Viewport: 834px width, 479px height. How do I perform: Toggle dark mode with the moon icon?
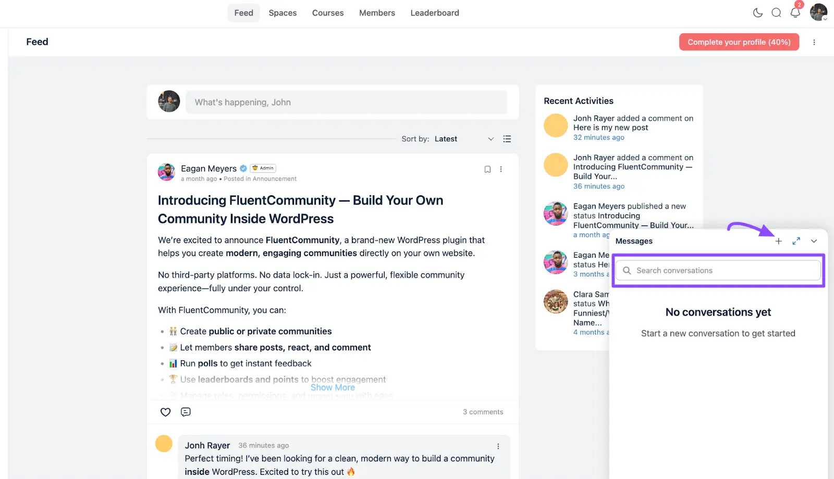pyautogui.click(x=757, y=13)
